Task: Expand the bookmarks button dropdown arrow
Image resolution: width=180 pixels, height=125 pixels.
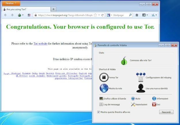Action: tap(147, 15)
